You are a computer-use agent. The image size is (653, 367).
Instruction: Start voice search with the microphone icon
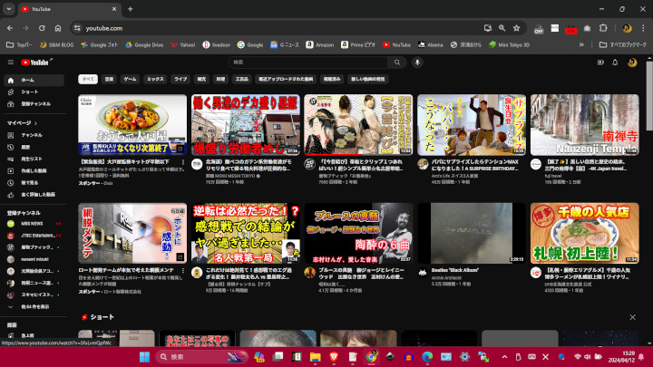click(x=417, y=63)
